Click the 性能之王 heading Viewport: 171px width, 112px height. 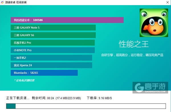point(134,44)
